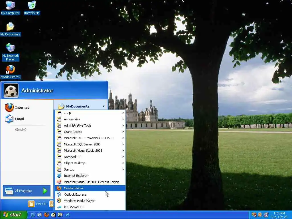The image size is (292, 219).
Task: Launch Internet Explorer from quick launch
Action: tap(33, 215)
